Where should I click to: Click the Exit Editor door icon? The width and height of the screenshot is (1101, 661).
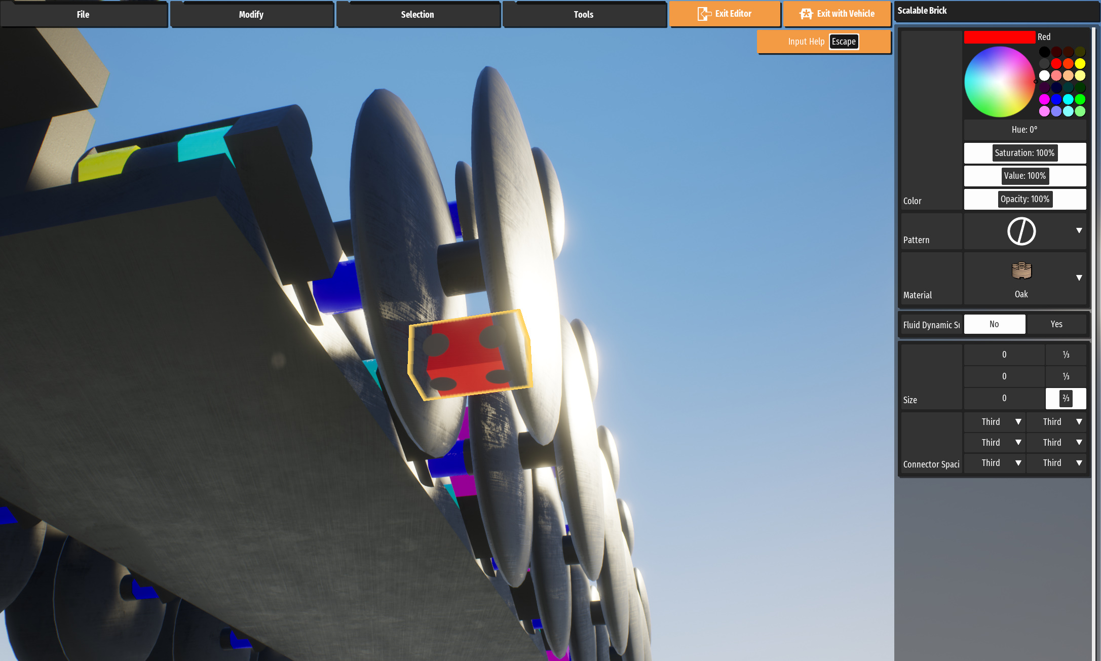(x=704, y=14)
